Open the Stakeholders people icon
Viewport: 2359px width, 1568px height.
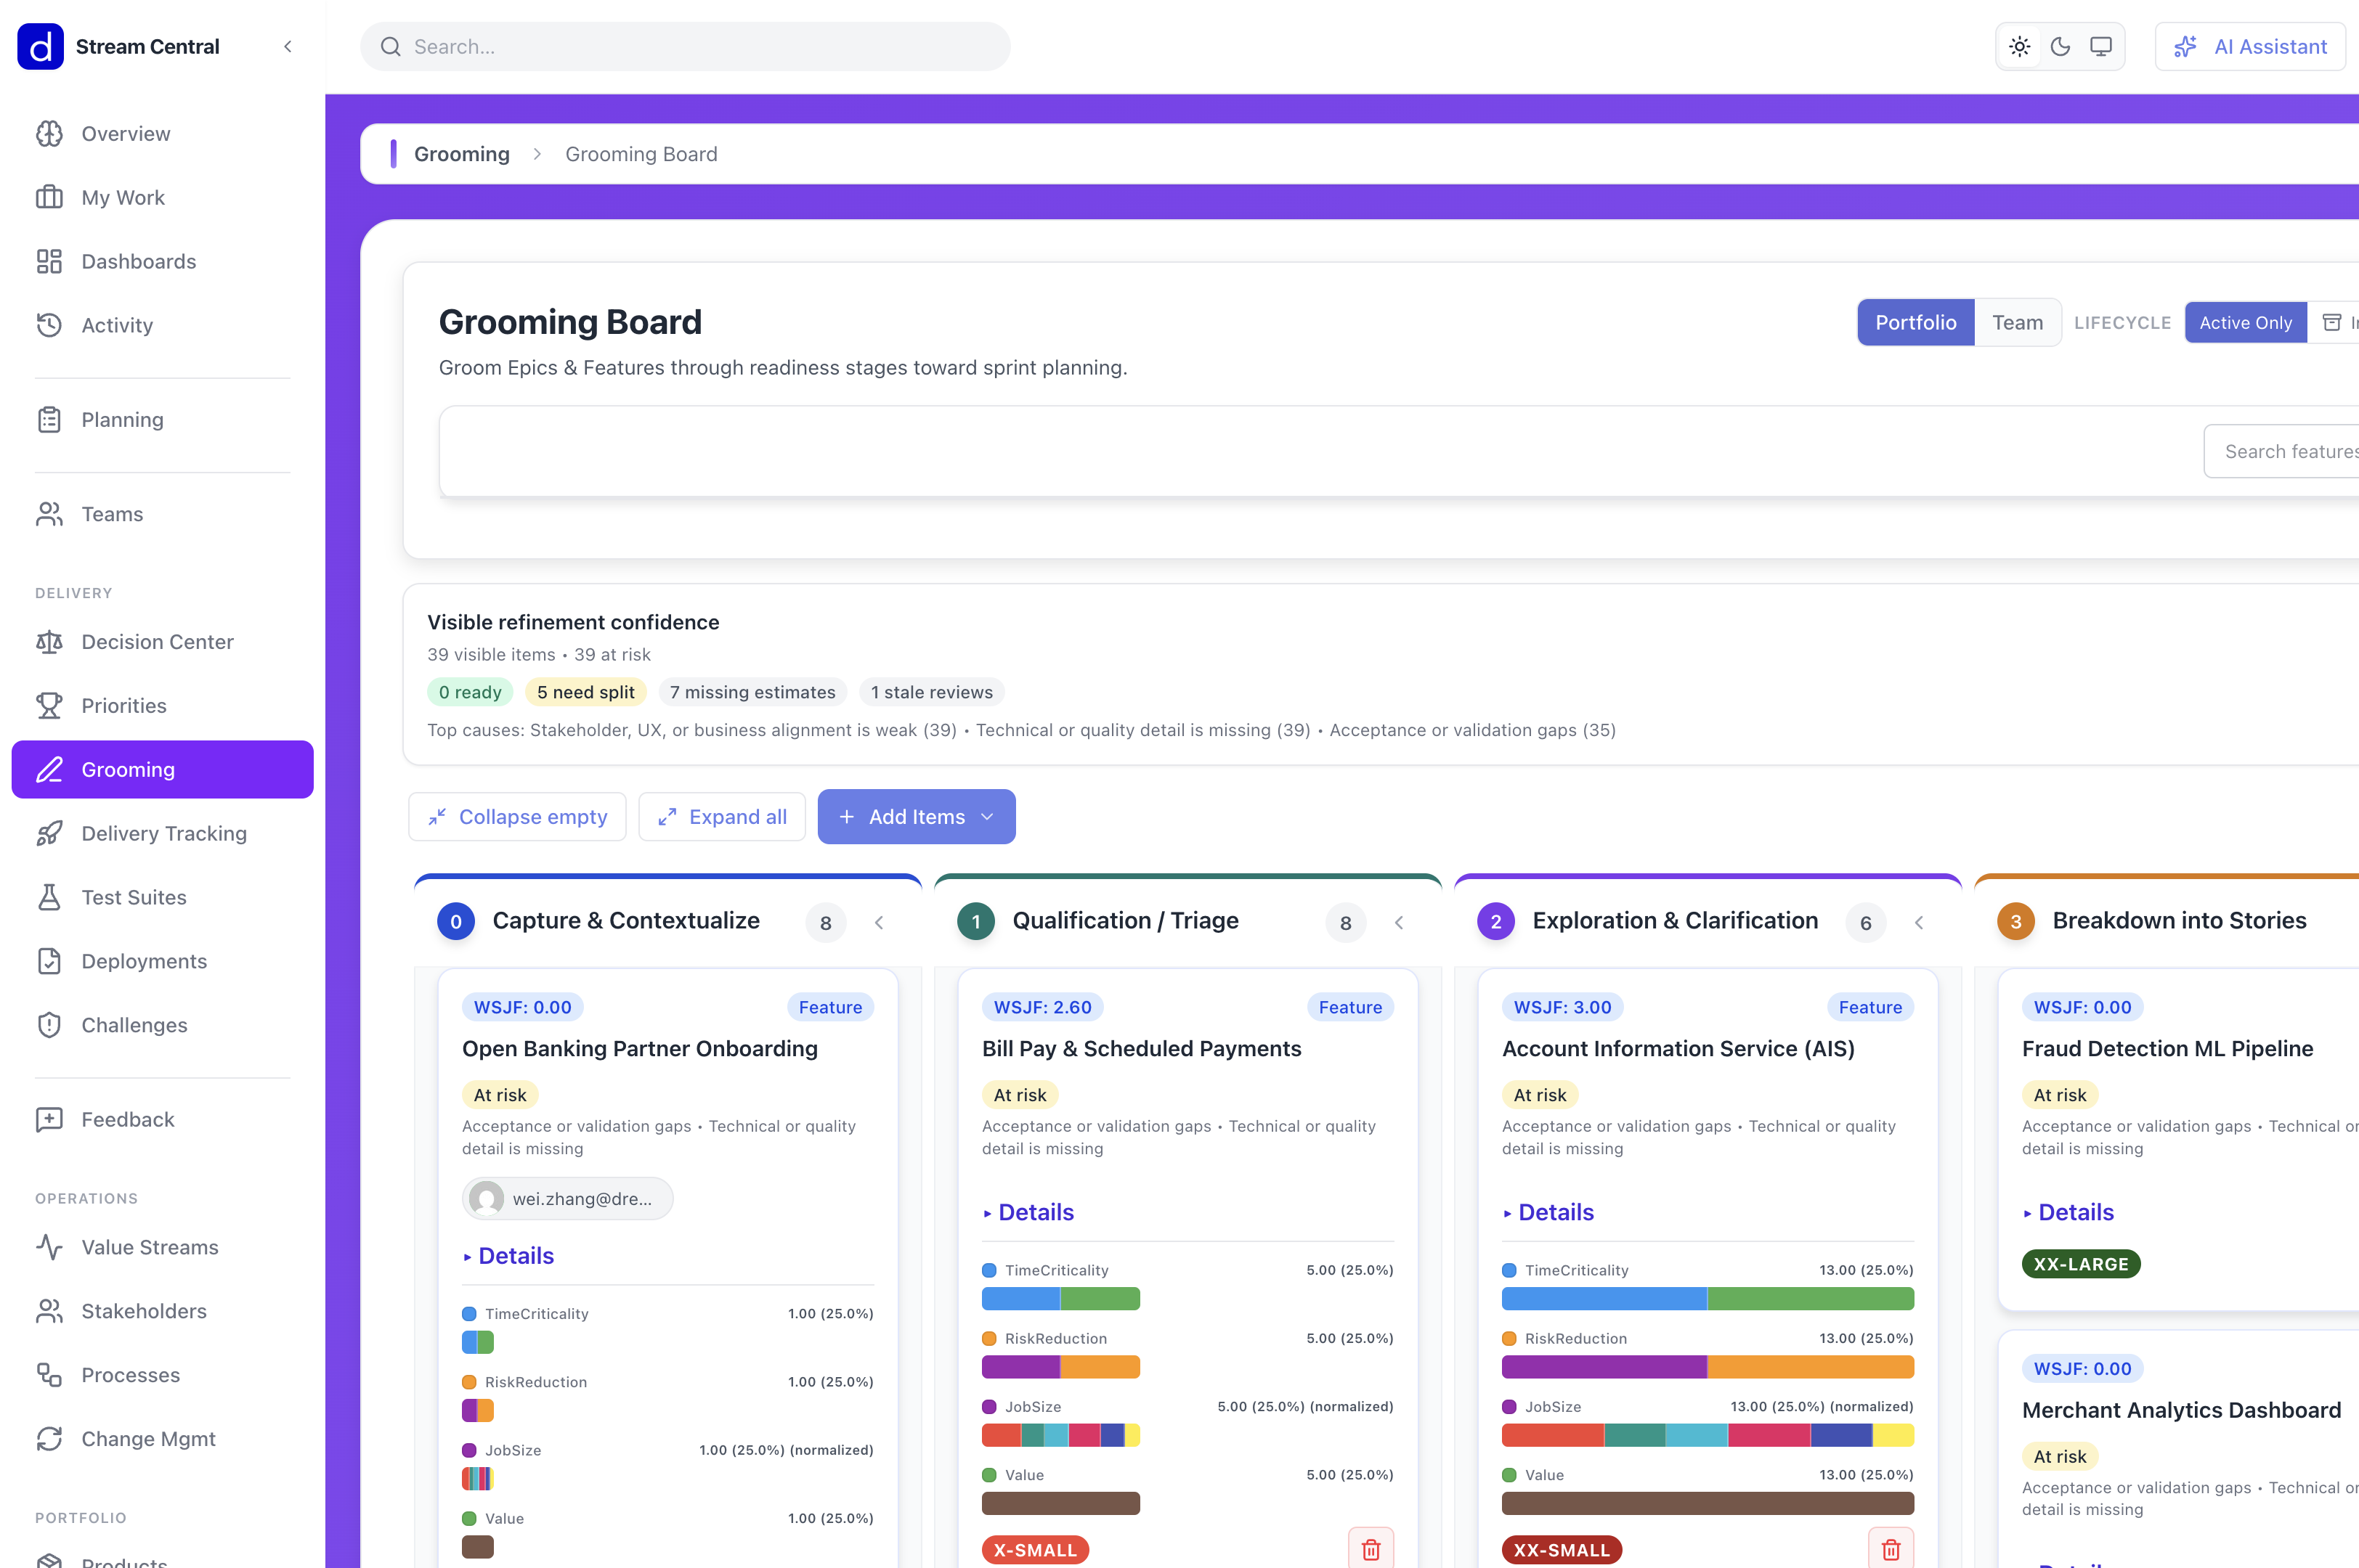(x=49, y=1311)
